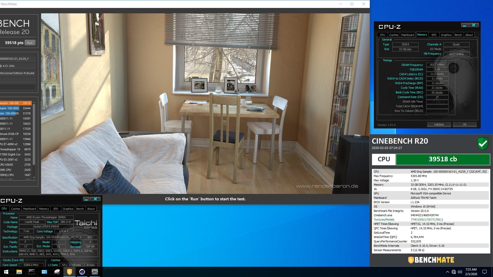Screen dimensions: 493x277
Task: Click the volume icon in the system tray
Action: [460, 272]
